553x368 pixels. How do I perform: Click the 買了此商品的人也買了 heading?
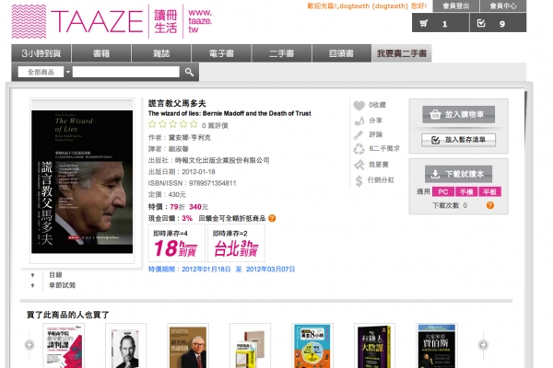click(68, 315)
